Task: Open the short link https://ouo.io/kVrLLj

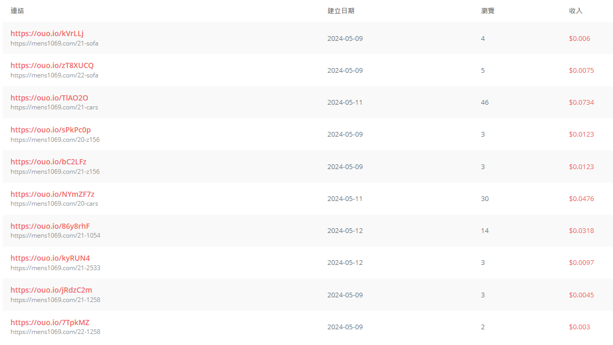Action: (x=47, y=34)
